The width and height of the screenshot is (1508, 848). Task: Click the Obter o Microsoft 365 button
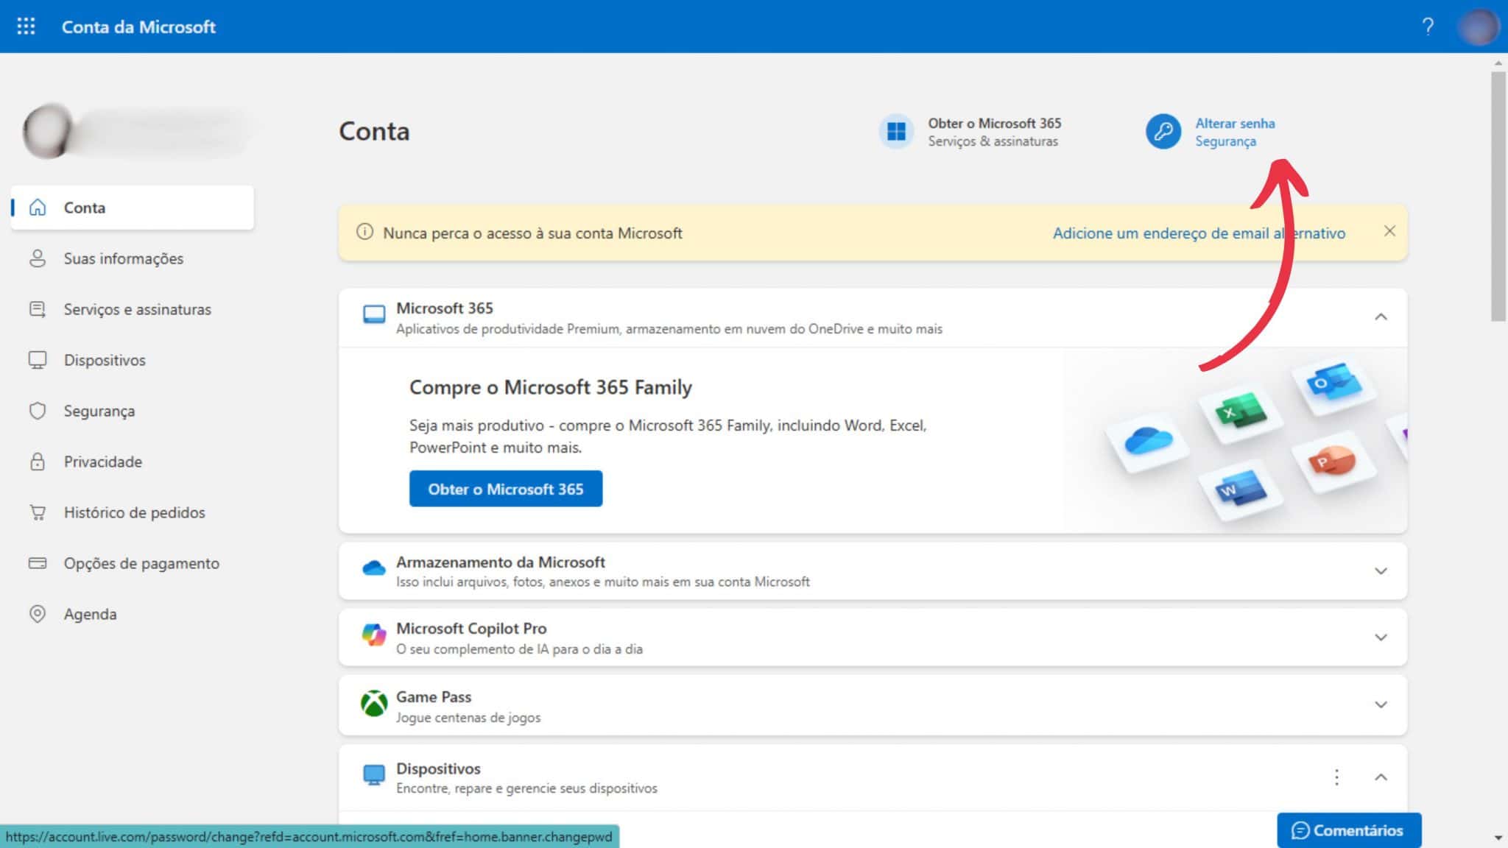506,489
